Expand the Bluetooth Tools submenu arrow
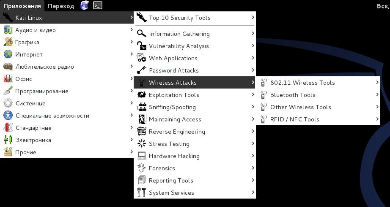Viewport: 390px width, 207px height. click(x=377, y=95)
